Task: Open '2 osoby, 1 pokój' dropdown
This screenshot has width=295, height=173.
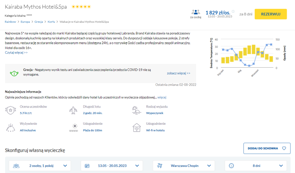Action: tap(40, 166)
